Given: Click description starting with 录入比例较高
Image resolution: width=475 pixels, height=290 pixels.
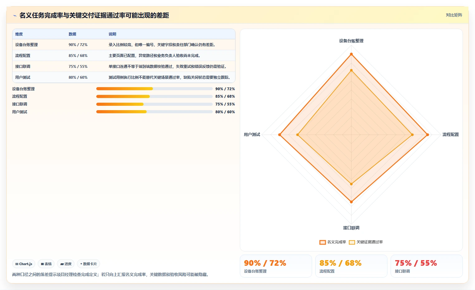Looking at the screenshot, I should click(x=162, y=45).
